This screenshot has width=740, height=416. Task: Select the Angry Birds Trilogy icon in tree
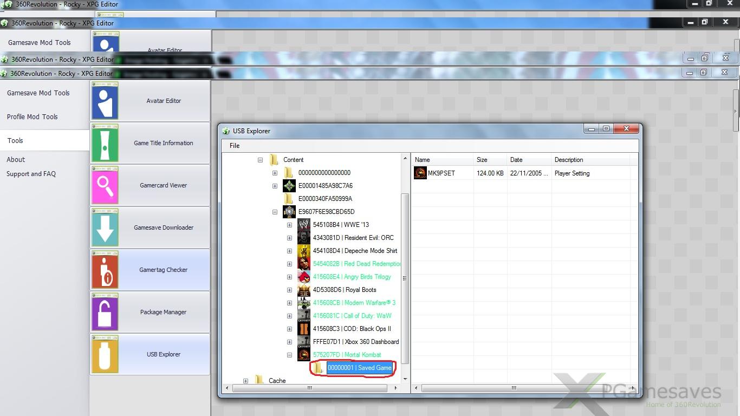[x=304, y=277]
